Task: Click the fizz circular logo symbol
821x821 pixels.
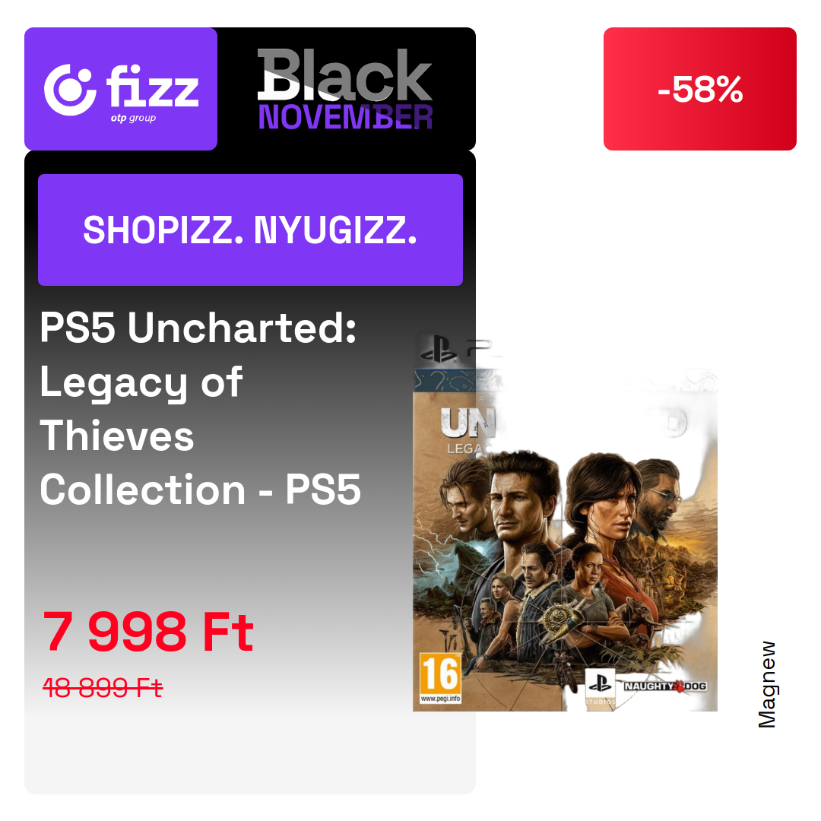Action: point(70,90)
